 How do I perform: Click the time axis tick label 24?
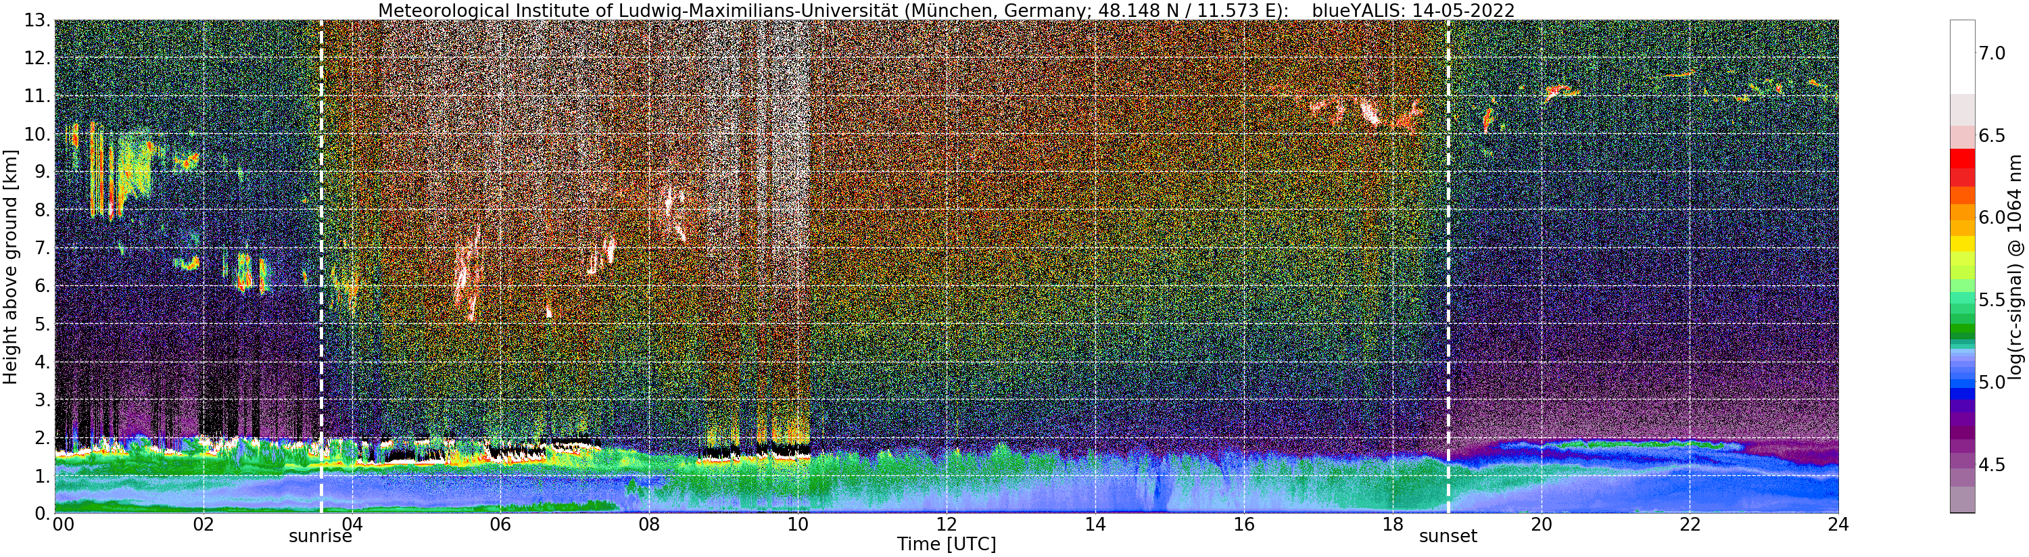tap(1838, 525)
